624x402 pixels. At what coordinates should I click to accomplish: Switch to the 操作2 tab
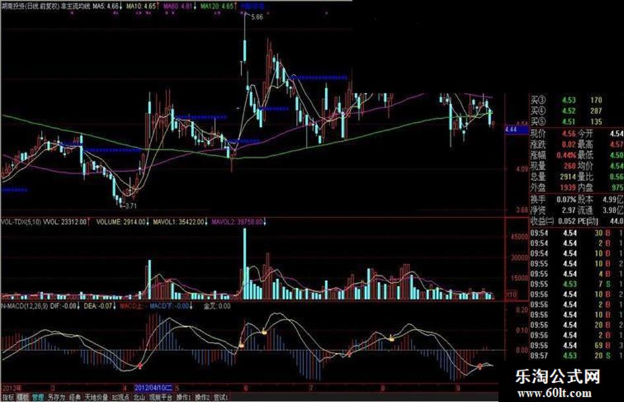tap(203, 397)
